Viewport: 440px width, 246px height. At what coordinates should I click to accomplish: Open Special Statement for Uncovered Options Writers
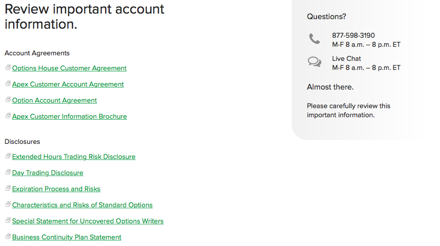[x=88, y=221]
